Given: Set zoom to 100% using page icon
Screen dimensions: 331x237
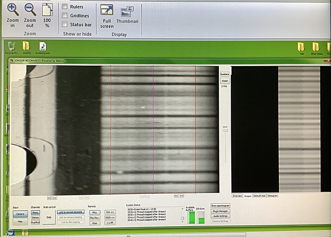Looking at the screenshot, I should tap(47, 11).
